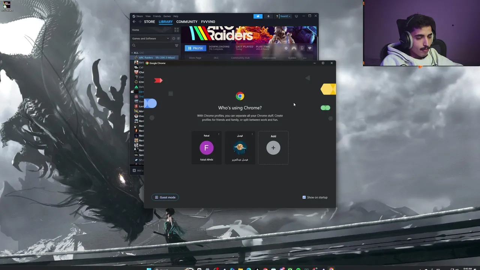Image resolution: width=480 pixels, height=270 pixels.
Task: Select the 'THE' game row in Steam
Action: (x=139, y=96)
